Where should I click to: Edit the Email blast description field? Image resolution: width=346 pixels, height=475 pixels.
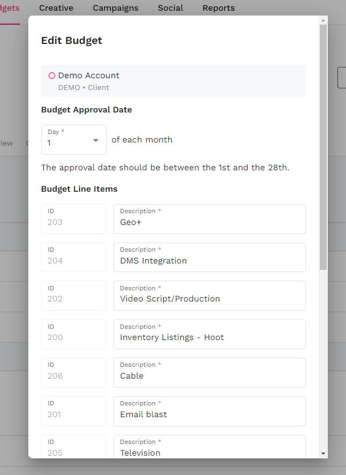click(x=209, y=414)
